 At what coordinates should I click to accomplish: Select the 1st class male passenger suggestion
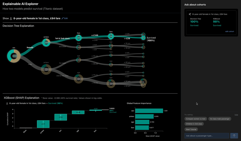point(220,119)
